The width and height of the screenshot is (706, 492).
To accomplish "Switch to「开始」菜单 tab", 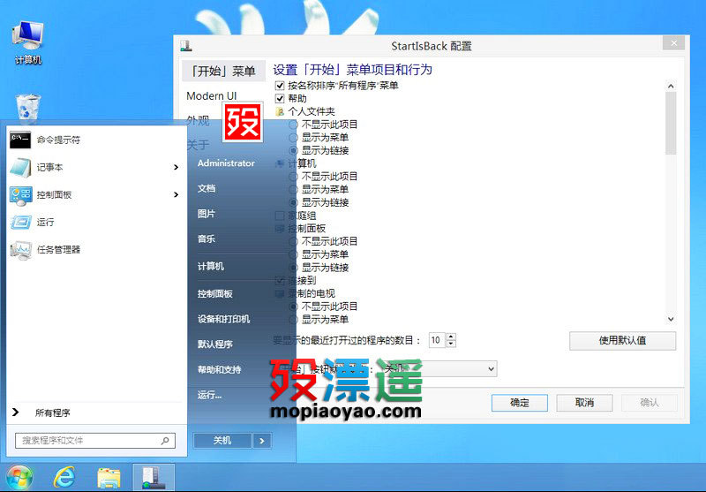I will 223,71.
